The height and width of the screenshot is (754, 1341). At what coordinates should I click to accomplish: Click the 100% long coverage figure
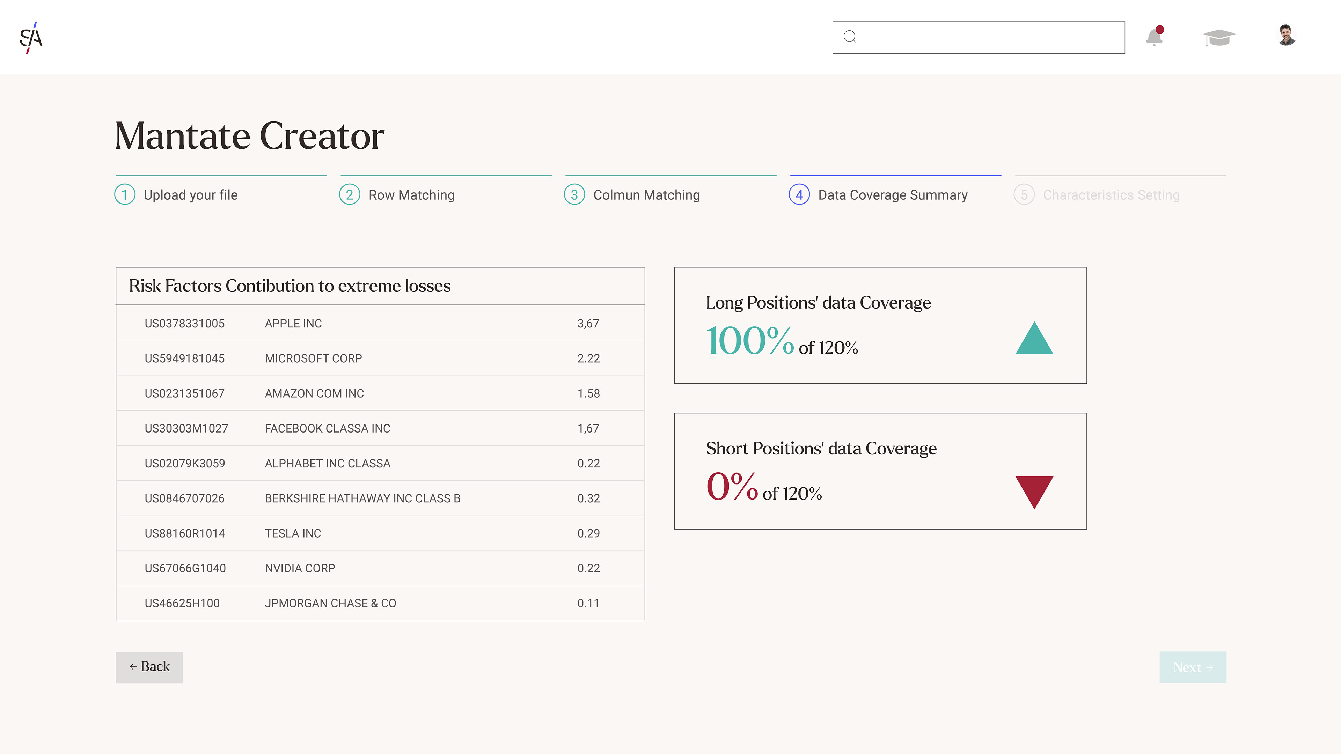click(x=750, y=340)
